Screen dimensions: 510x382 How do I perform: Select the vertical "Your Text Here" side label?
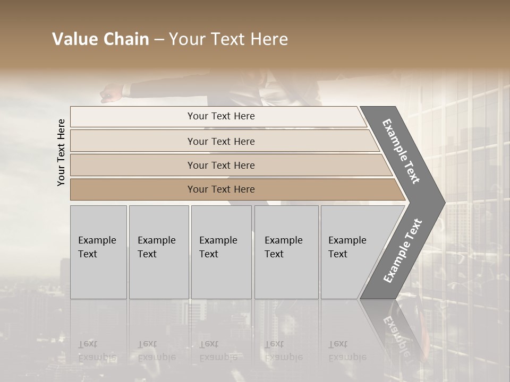coord(61,152)
